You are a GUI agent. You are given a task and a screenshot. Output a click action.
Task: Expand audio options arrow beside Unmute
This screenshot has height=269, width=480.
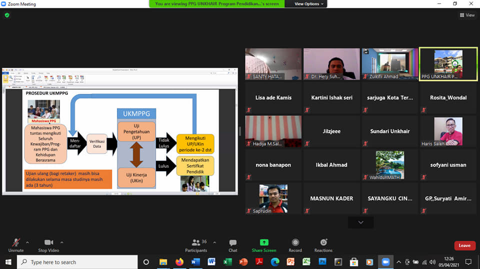point(27,243)
